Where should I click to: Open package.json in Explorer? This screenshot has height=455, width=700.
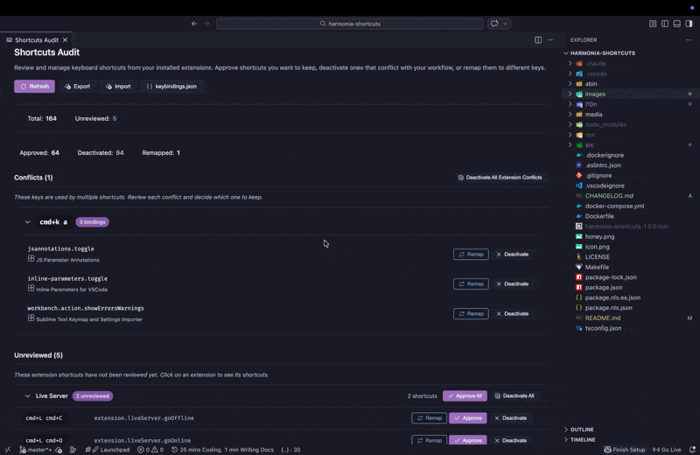pyautogui.click(x=604, y=288)
